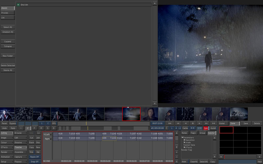Click the timeline's up scroll arrow

tap(177, 133)
